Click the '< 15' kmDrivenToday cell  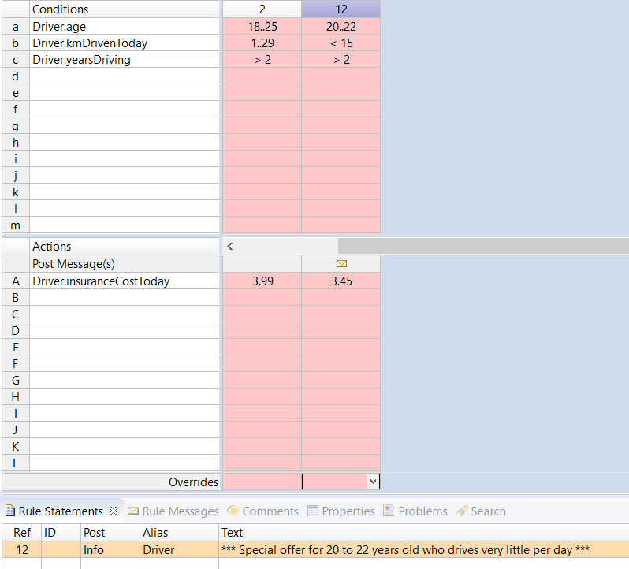tap(341, 43)
